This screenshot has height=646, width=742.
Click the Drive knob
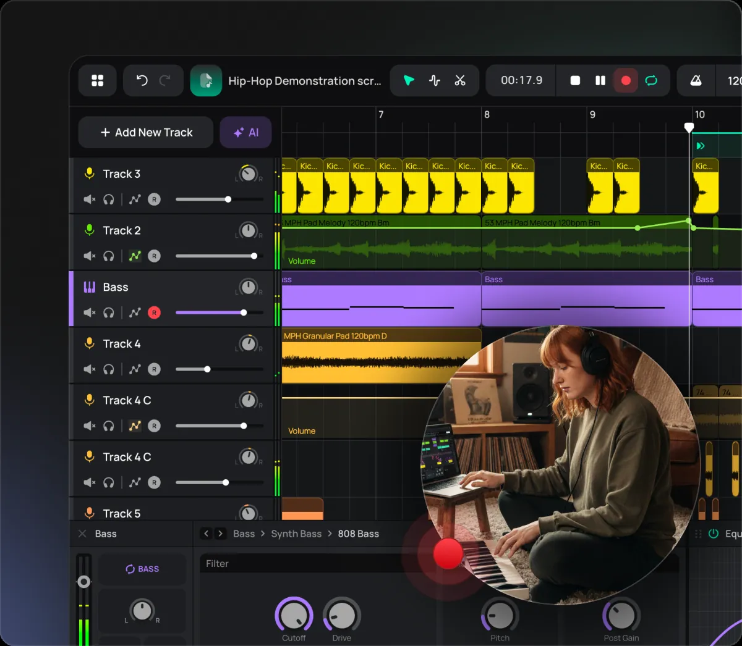pos(341,615)
